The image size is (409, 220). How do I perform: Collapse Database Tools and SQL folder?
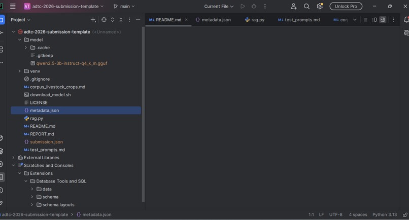pyautogui.click(x=26, y=181)
